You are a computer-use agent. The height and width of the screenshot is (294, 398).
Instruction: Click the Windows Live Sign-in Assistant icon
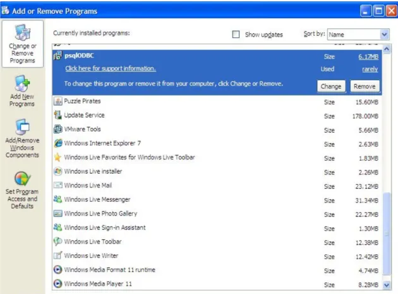point(58,228)
